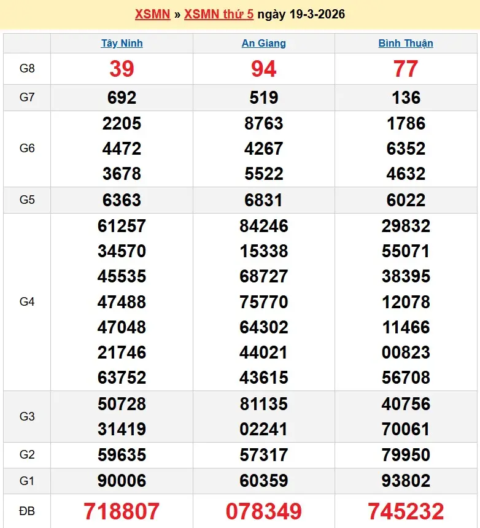The height and width of the screenshot is (528, 480).
Task: Click An Giang special prize 078349
Action: [x=263, y=511]
